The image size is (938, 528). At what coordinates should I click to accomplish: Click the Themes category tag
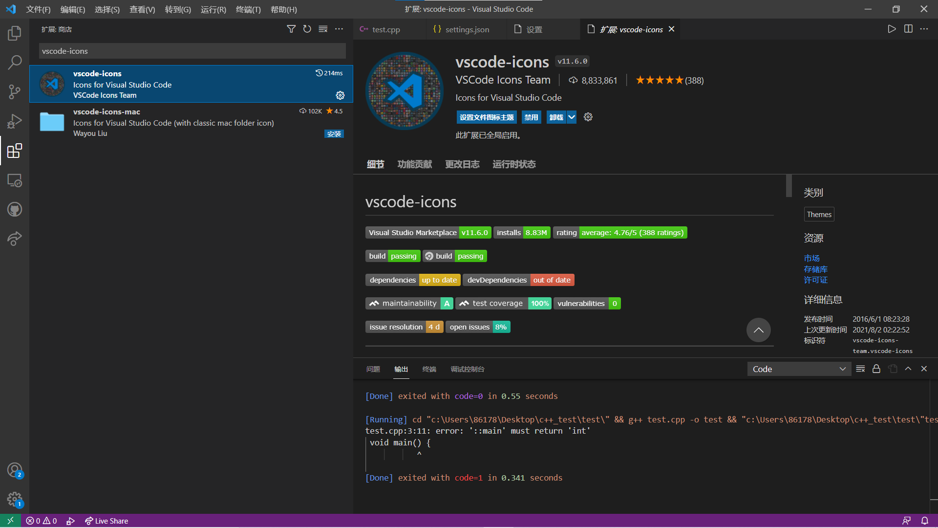point(819,215)
